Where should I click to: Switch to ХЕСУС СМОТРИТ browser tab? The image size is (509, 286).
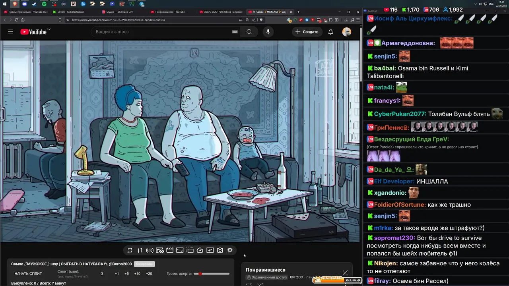point(221,12)
